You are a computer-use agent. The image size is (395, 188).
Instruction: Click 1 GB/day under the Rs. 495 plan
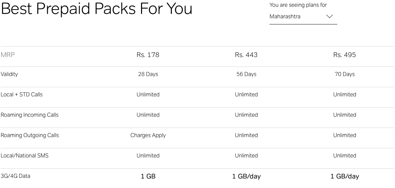pyautogui.click(x=344, y=176)
